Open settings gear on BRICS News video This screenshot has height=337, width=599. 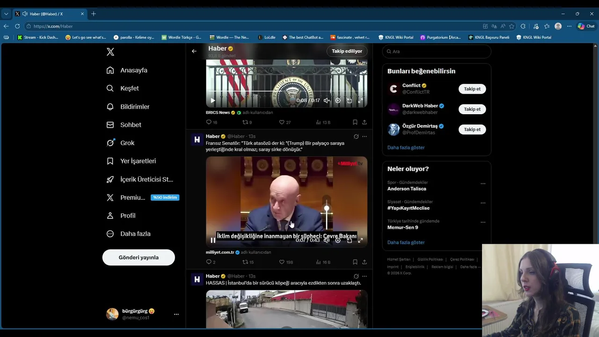click(338, 100)
